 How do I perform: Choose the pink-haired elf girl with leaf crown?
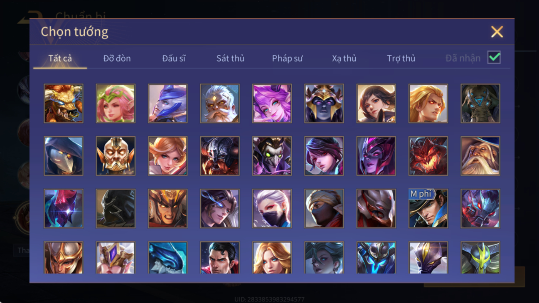pos(115,104)
